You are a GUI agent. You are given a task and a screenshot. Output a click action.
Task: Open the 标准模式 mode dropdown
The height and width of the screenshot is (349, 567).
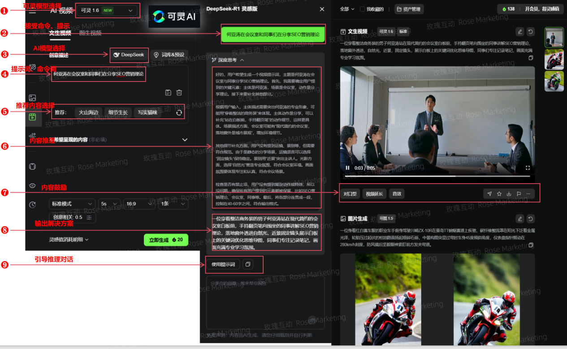(x=72, y=204)
